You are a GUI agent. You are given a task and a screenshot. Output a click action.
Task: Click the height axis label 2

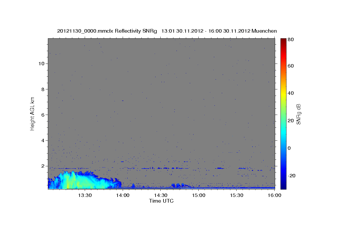[43, 166]
